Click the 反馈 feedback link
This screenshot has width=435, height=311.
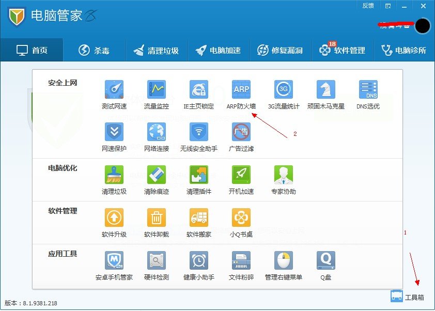click(x=368, y=6)
